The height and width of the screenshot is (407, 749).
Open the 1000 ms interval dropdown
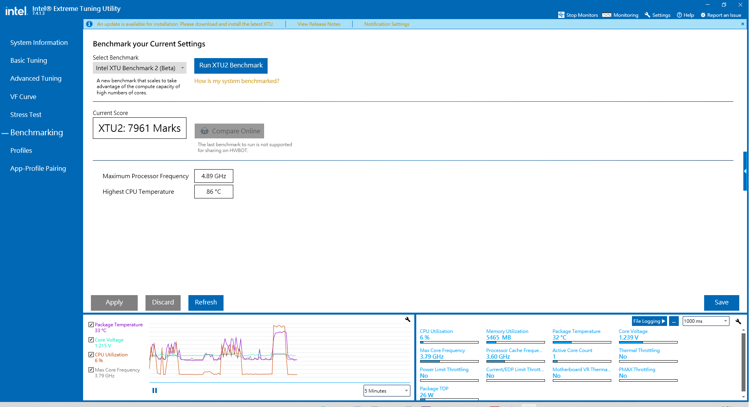[706, 321]
